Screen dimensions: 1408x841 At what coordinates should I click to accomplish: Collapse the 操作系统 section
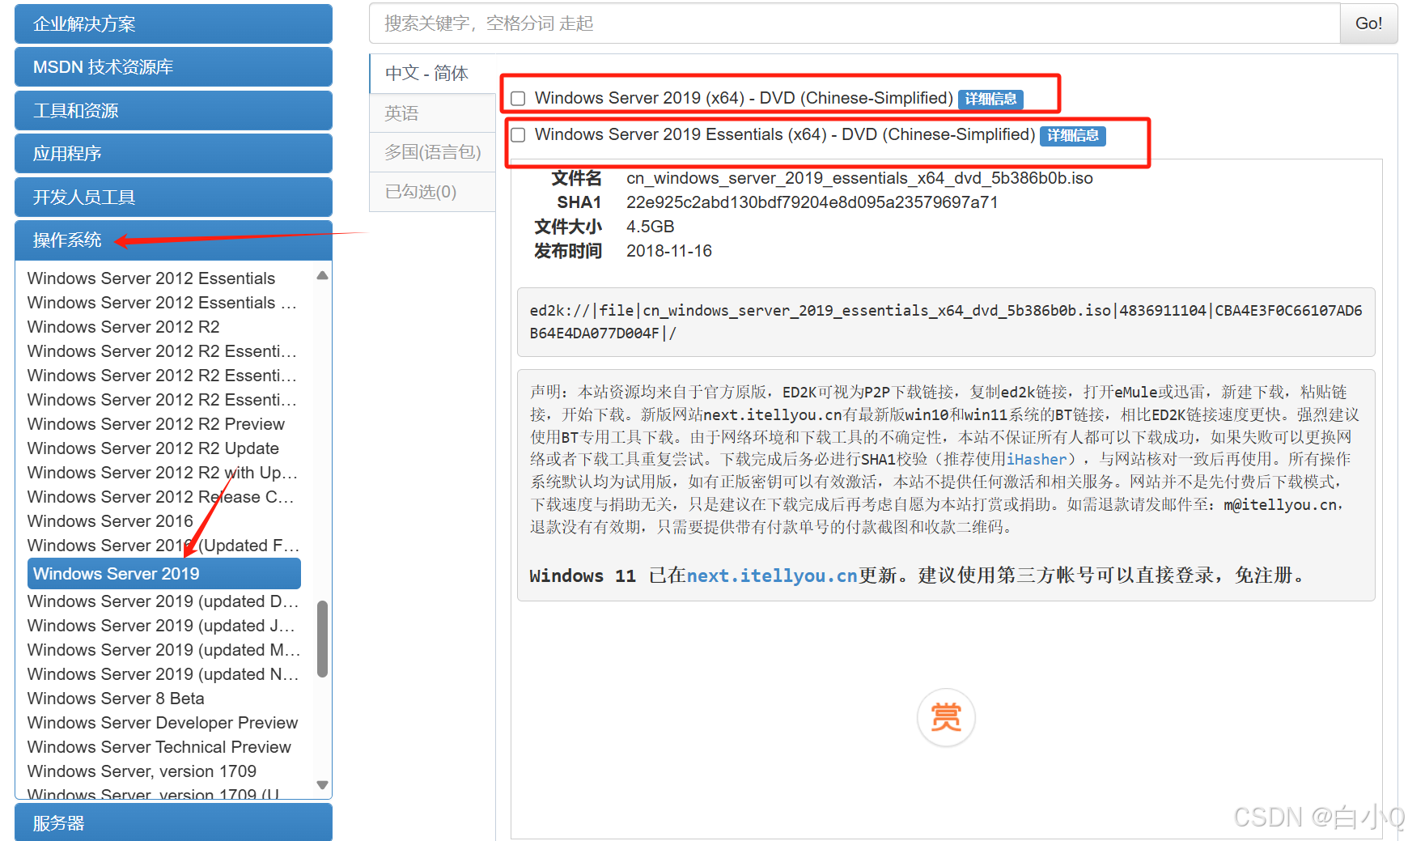(173, 240)
